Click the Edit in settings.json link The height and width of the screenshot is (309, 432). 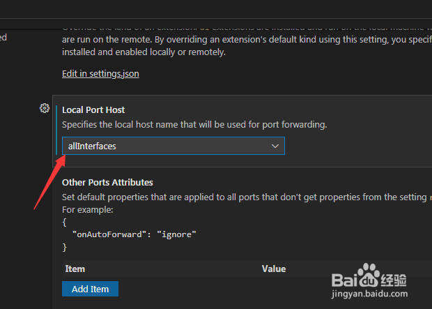coord(100,74)
